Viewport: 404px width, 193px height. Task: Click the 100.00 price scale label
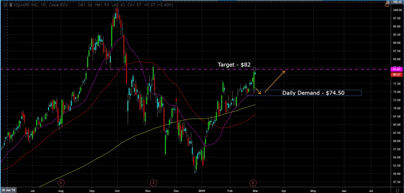click(x=397, y=10)
